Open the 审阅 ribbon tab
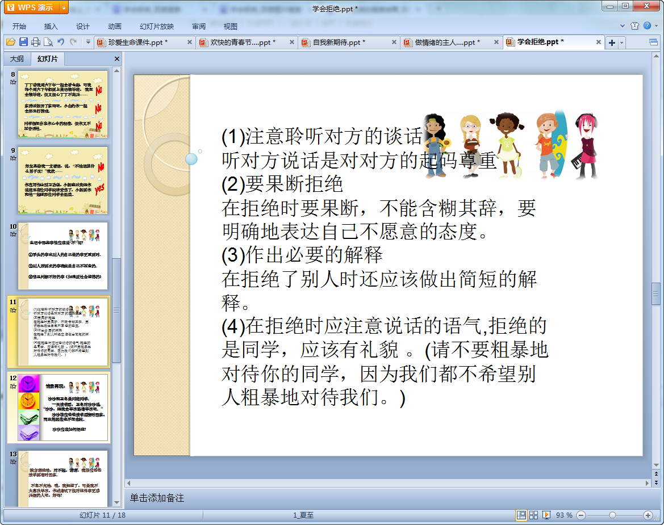This screenshot has width=664, height=525. pyautogui.click(x=199, y=26)
